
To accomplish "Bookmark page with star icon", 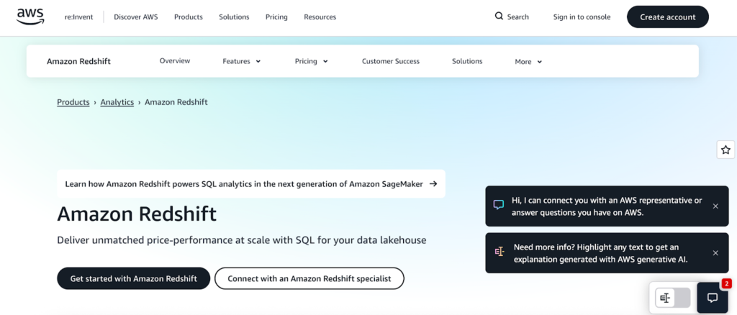I will pos(725,150).
